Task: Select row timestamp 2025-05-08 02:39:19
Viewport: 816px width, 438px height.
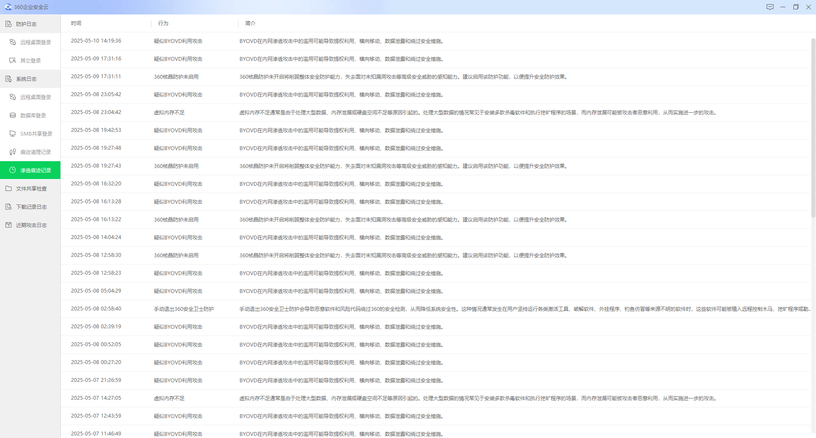Action: [x=96, y=327]
